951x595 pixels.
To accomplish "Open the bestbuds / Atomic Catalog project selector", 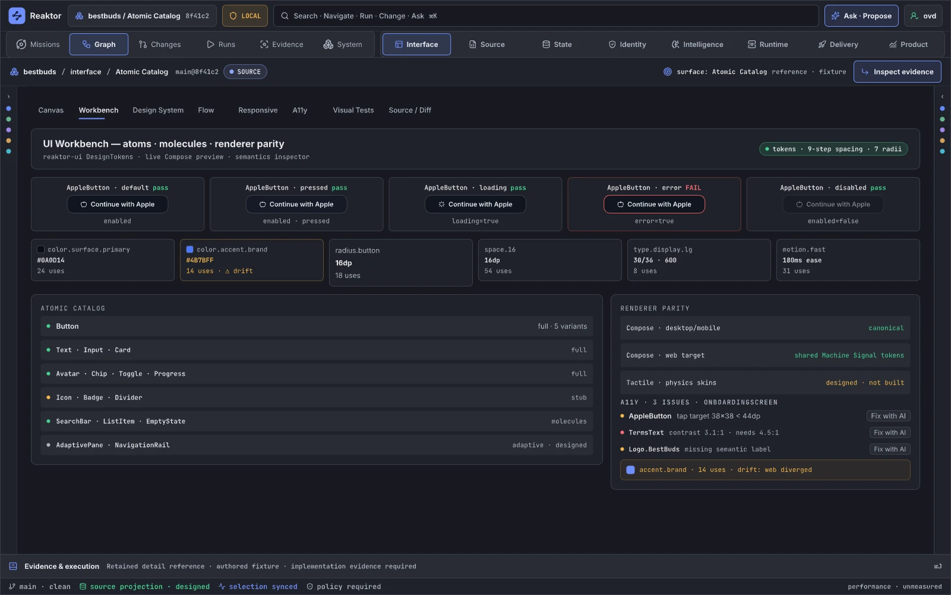I will (142, 16).
